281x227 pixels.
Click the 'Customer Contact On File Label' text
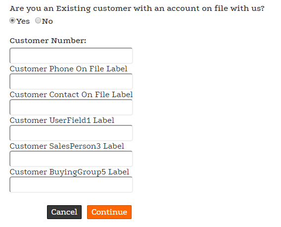(x=71, y=95)
